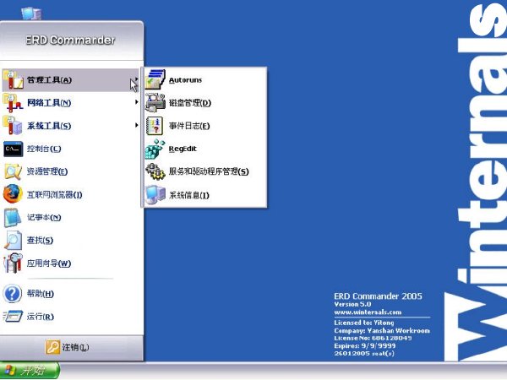Click the 管理工具 folder icon
This screenshot has height=380, width=507.
click(13, 79)
